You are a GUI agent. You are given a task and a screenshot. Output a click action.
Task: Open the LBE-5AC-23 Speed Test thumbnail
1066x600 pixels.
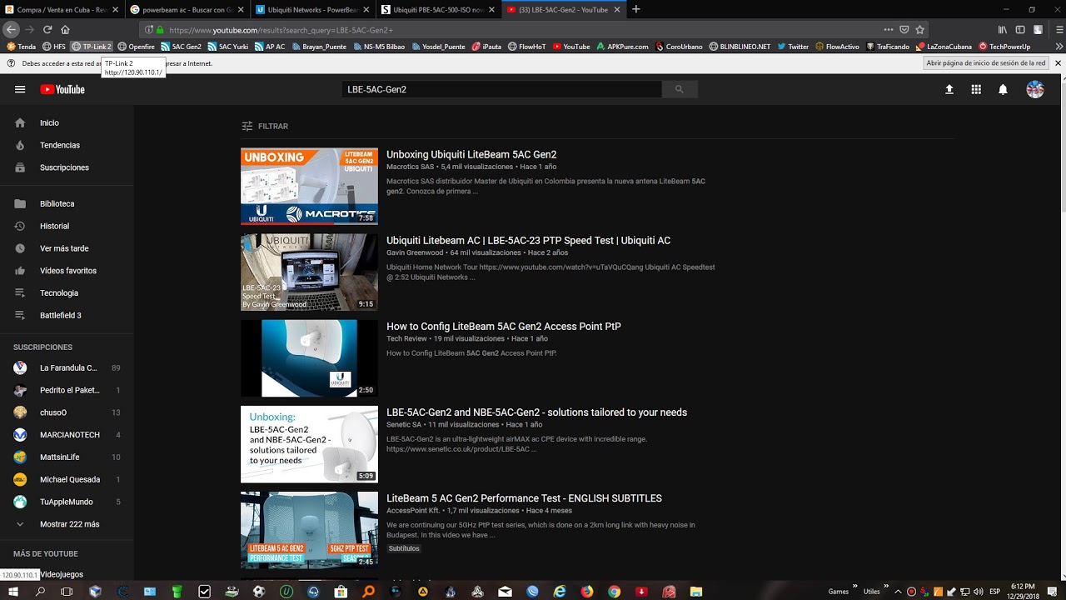click(309, 272)
